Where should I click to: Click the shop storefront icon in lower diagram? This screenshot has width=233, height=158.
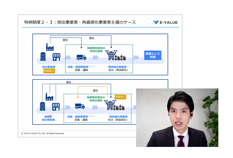56,107
